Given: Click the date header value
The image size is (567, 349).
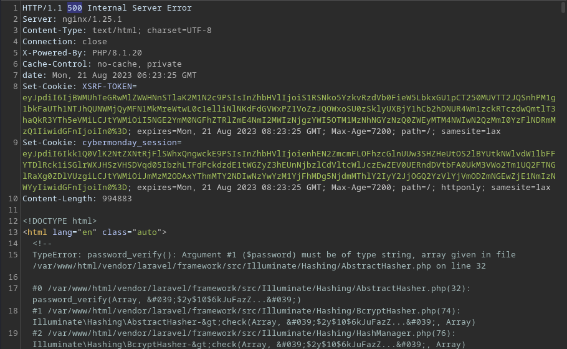Looking at the screenshot, I should pyautogui.click(x=125, y=75).
